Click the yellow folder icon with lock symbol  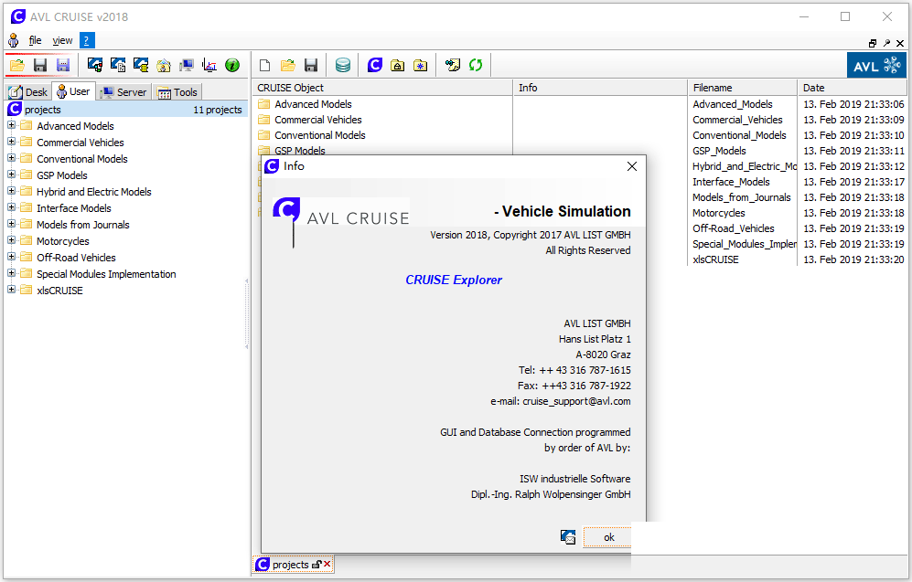(x=398, y=65)
